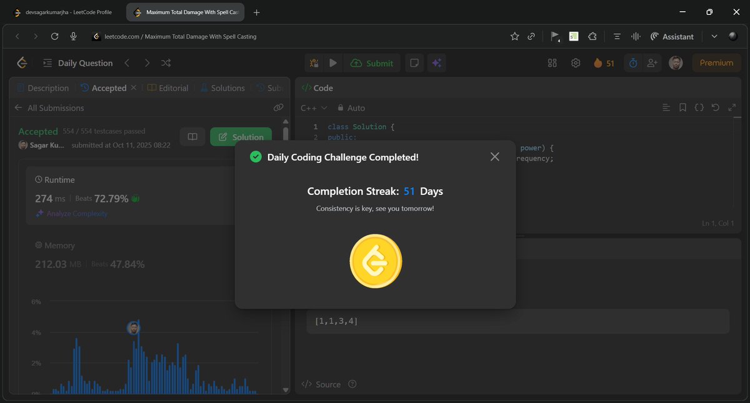Close the Accepted tab
This screenshot has width=750, height=403.
(x=133, y=88)
